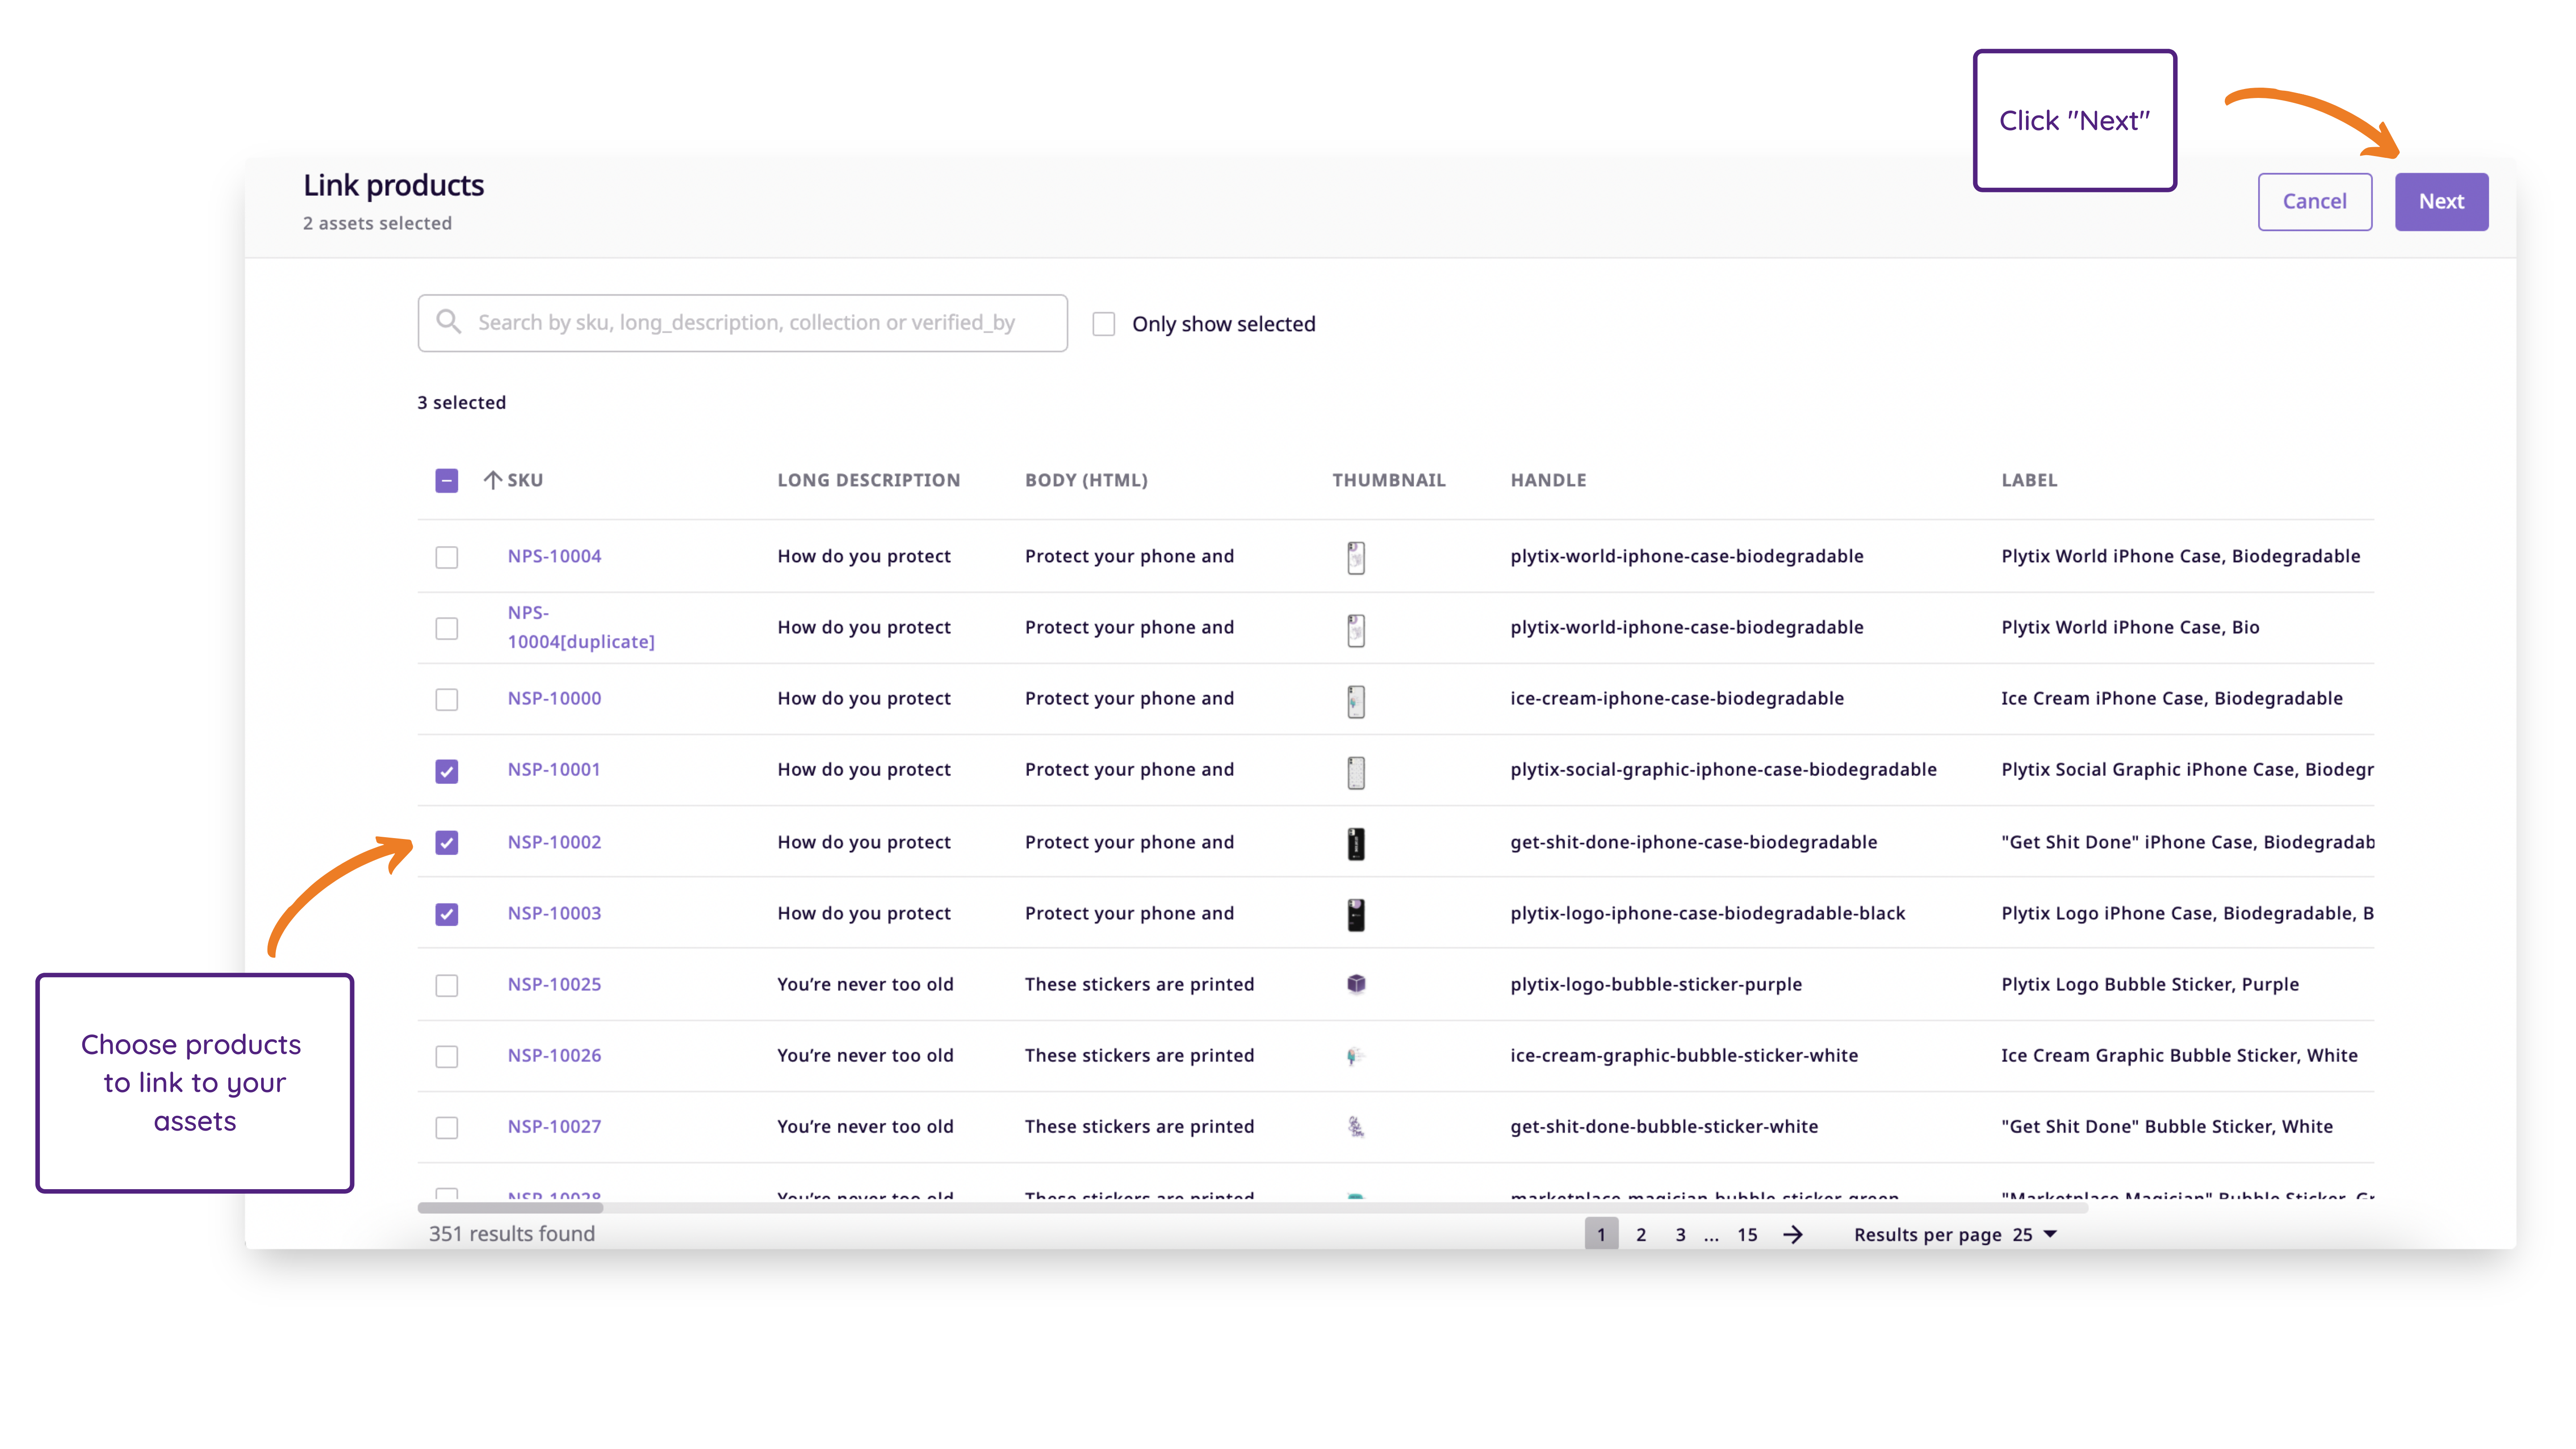Click label Ice Cream iPhone Case, Biodegradable
The width and height of the screenshot is (2576, 1449).
click(x=2172, y=698)
